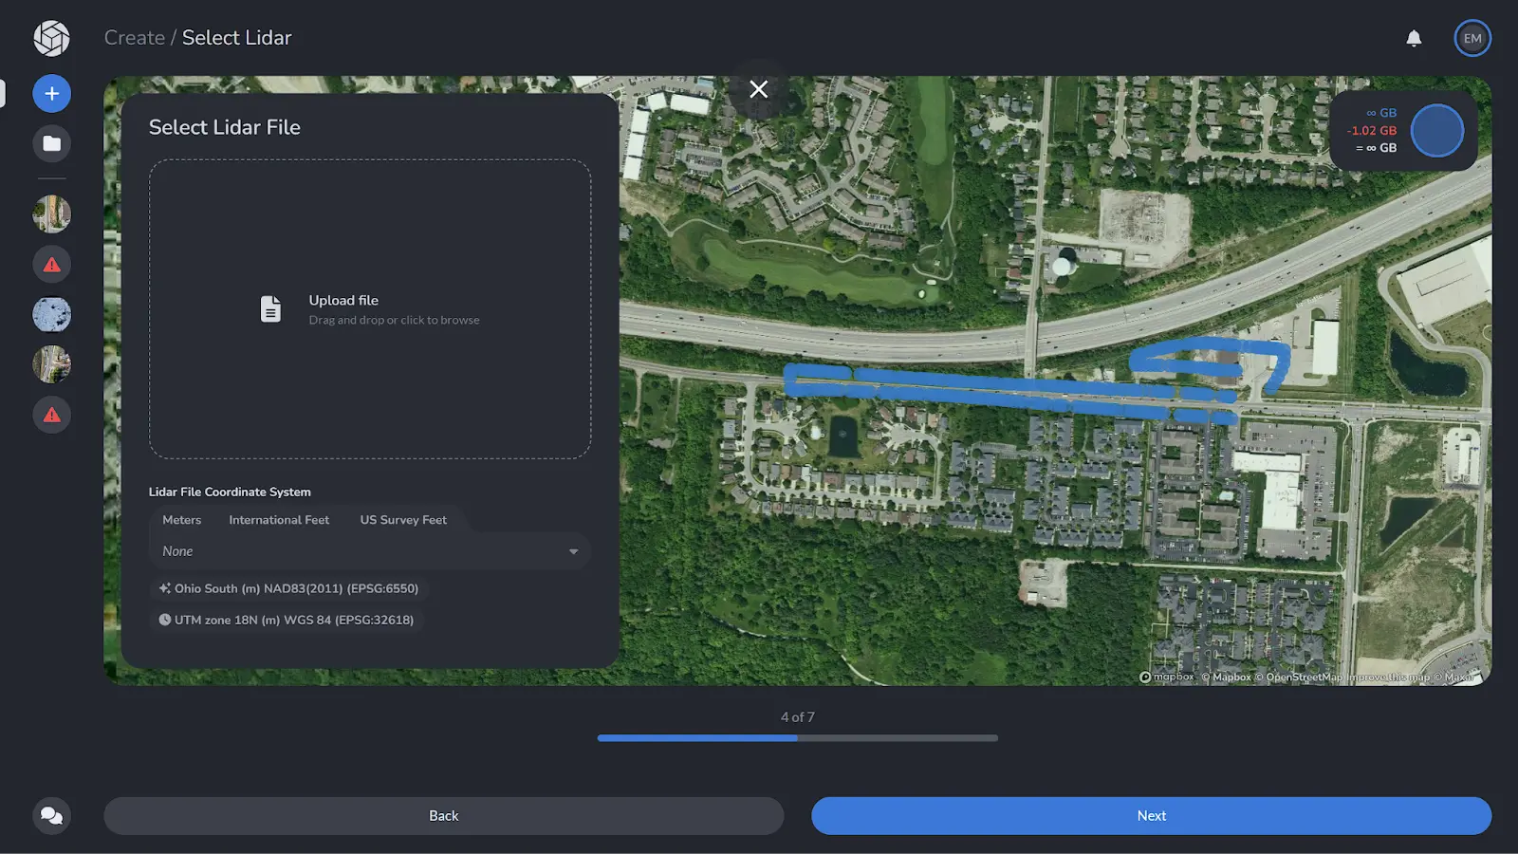Open the projects folder icon in sidebar
The width and height of the screenshot is (1518, 854).
[x=51, y=143]
